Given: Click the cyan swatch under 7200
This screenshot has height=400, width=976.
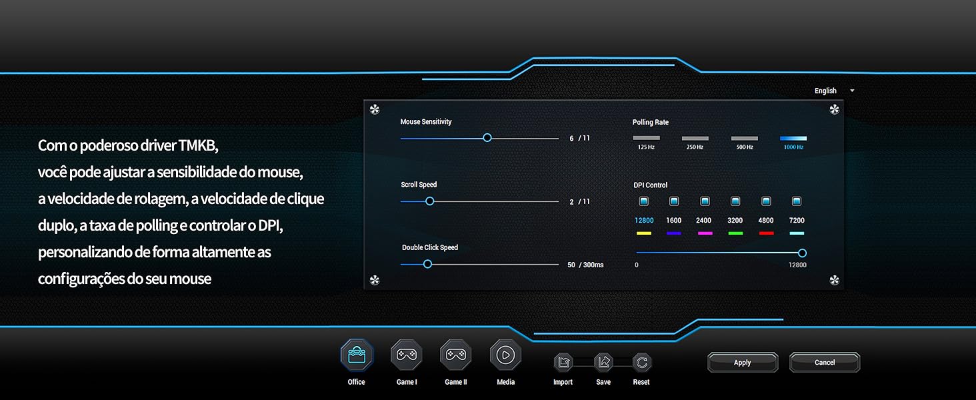Looking at the screenshot, I should tap(797, 233).
